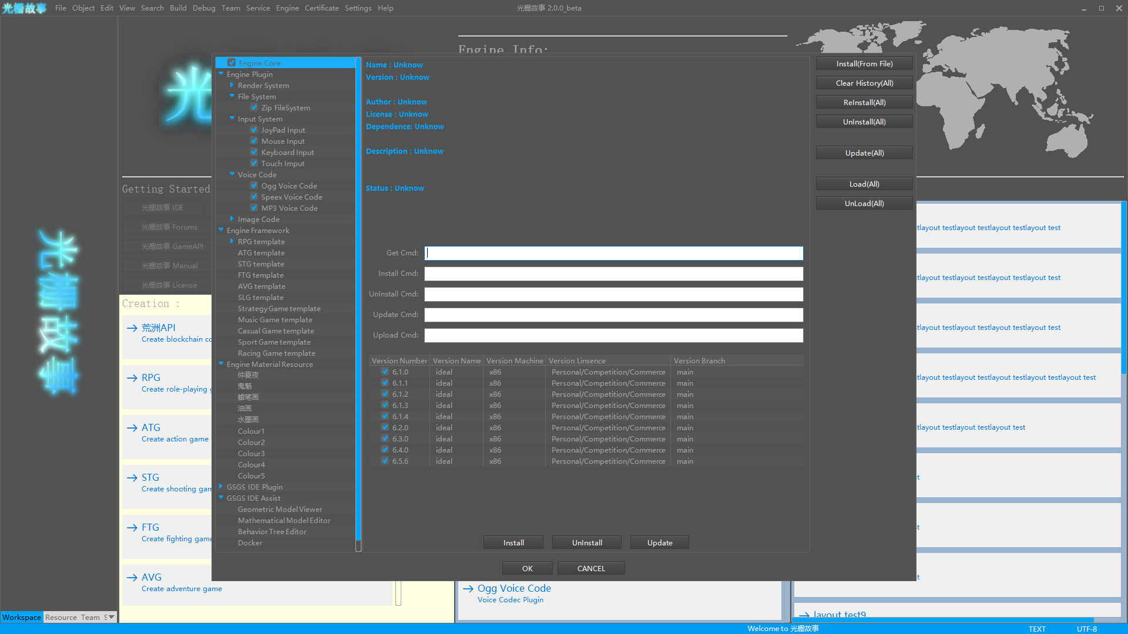This screenshot has height=634, width=1128.
Task: Expand the GSGS IDE Plugin node
Action: pyautogui.click(x=221, y=487)
